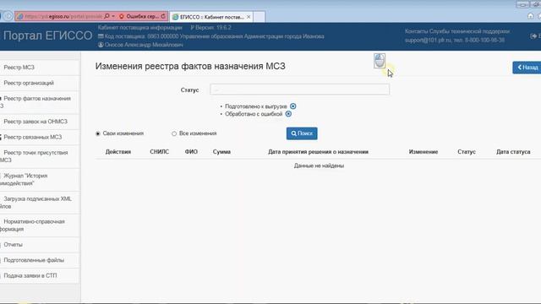Click the Дата статуса column header
Screen dimensions: 541x304
tap(513, 152)
